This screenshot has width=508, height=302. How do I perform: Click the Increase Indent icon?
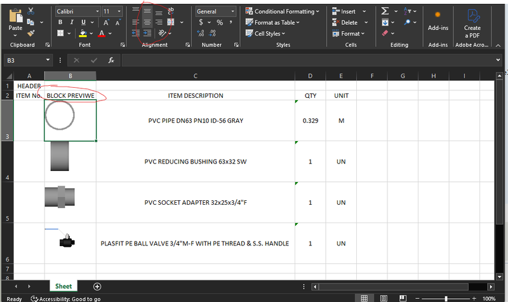coord(147,34)
